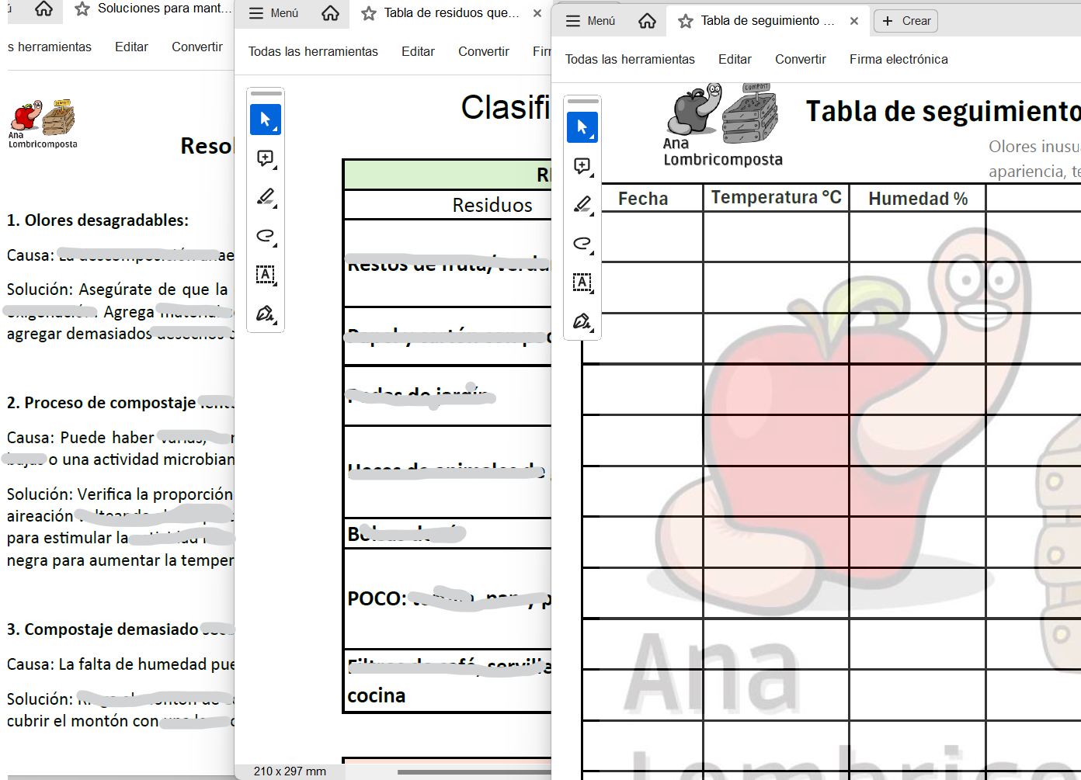Pick the highlighter tool in Tabla de residuos window
The height and width of the screenshot is (780, 1081).
pyautogui.click(x=266, y=197)
